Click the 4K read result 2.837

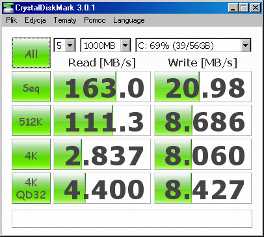point(102,154)
